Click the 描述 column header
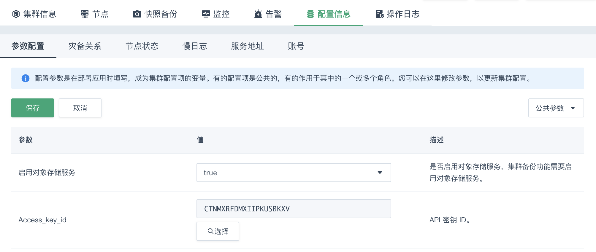Viewport: 596px width, 252px height. click(437, 140)
